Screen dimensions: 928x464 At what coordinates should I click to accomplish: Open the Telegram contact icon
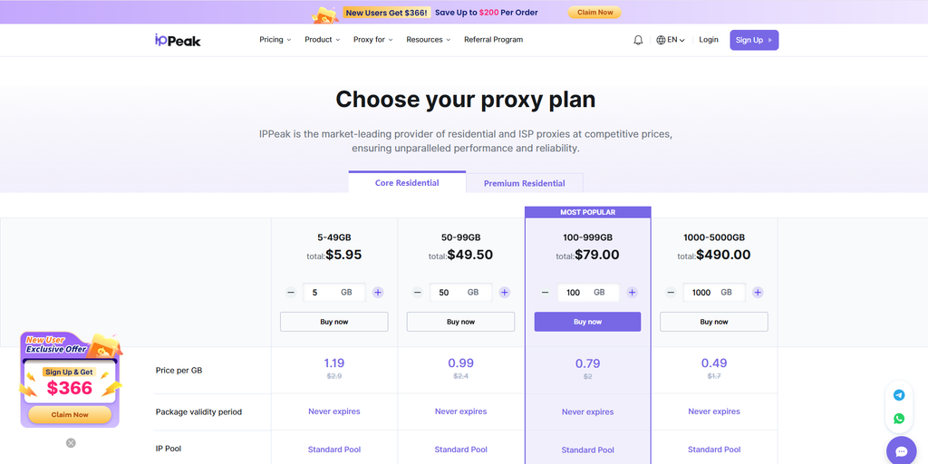[899, 395]
